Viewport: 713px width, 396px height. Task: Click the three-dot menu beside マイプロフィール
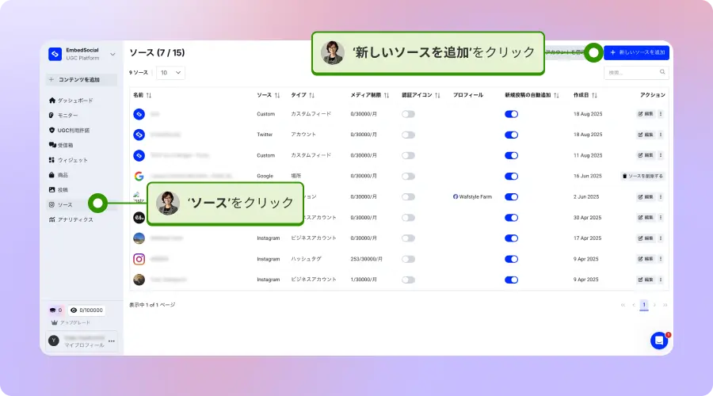[112, 341]
